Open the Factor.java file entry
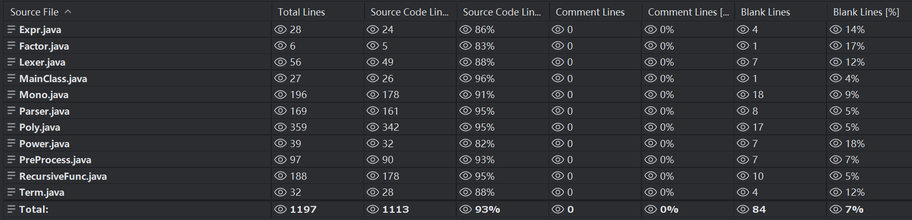The height and width of the screenshot is (220, 912). 44,46
